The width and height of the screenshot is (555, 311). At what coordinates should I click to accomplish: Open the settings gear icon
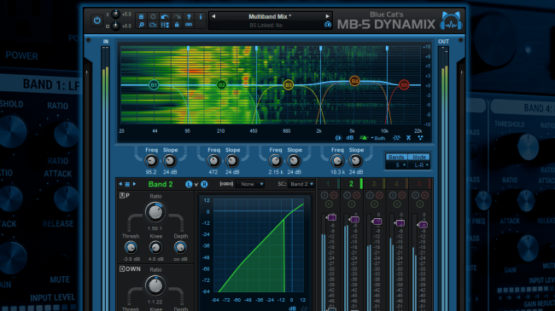tap(153, 16)
